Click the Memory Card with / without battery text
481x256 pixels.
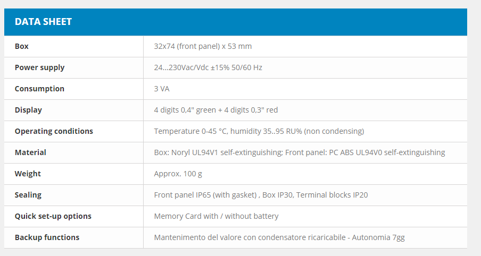pos(216,216)
